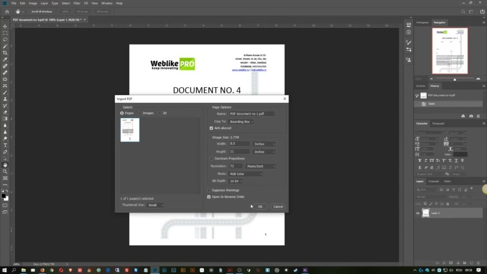
Task: Activate the Zoom tool magnifier
Action: click(5, 171)
